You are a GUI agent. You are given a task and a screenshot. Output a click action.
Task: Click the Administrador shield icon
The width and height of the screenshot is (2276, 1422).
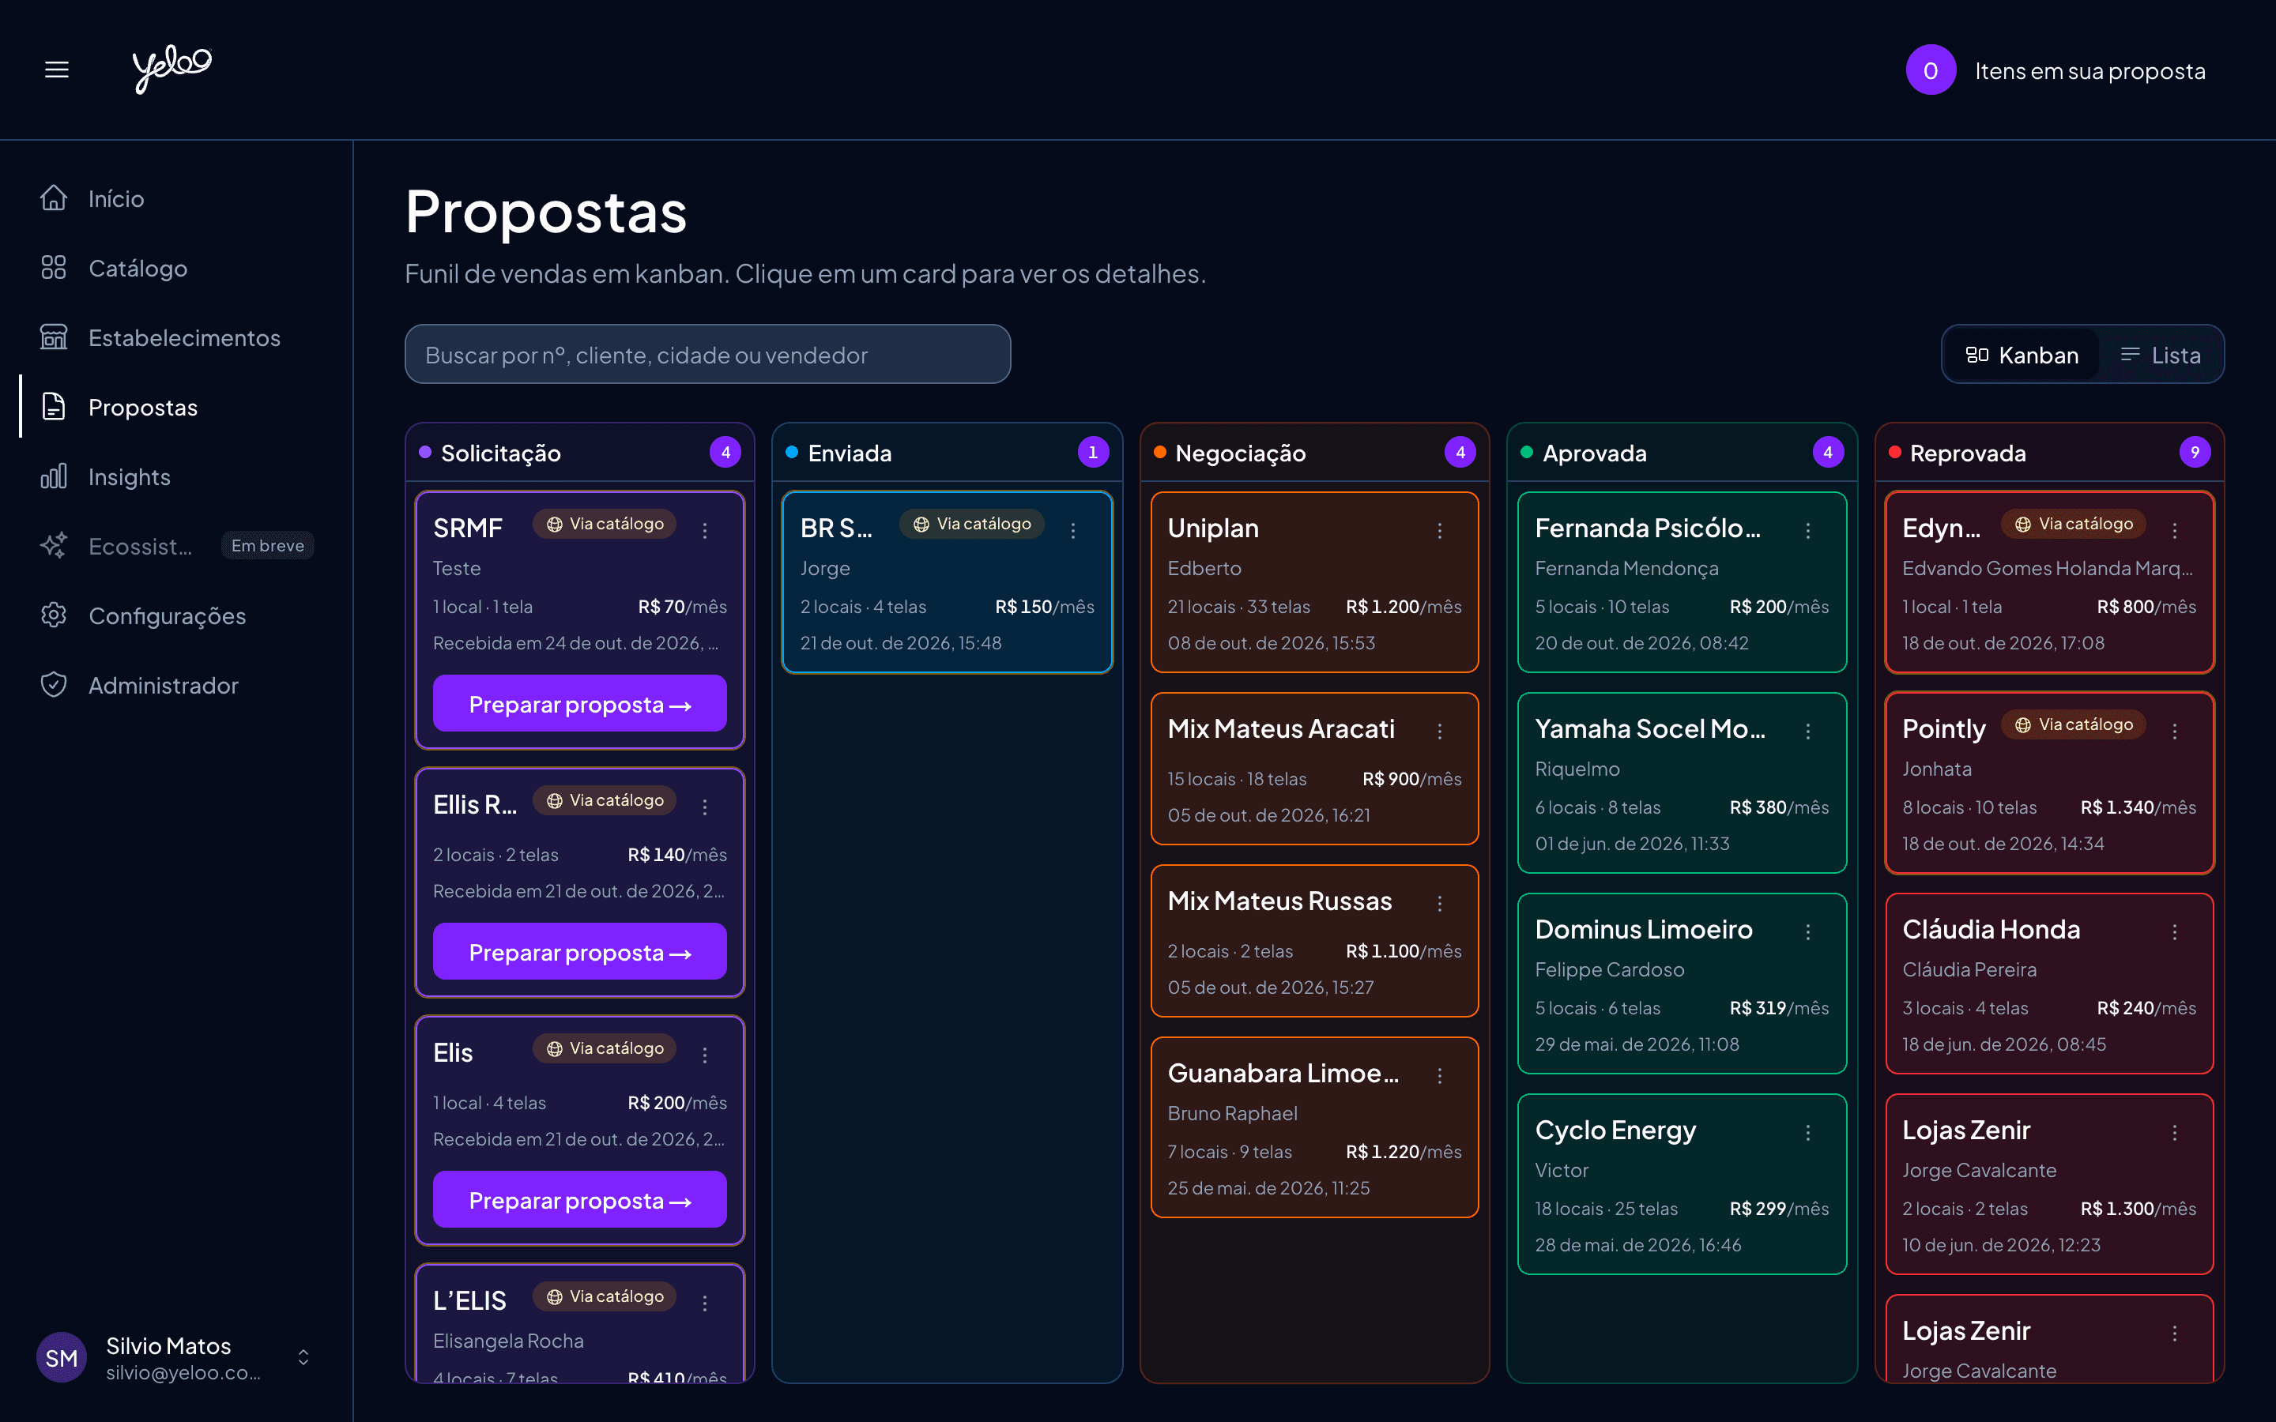click(x=54, y=685)
